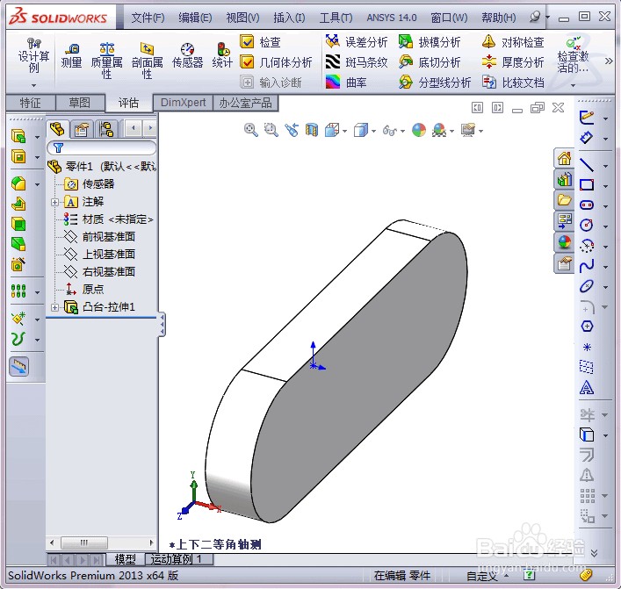This screenshot has width=621, height=589.
Task: Select 原点 origin in the tree
Action: point(84,289)
